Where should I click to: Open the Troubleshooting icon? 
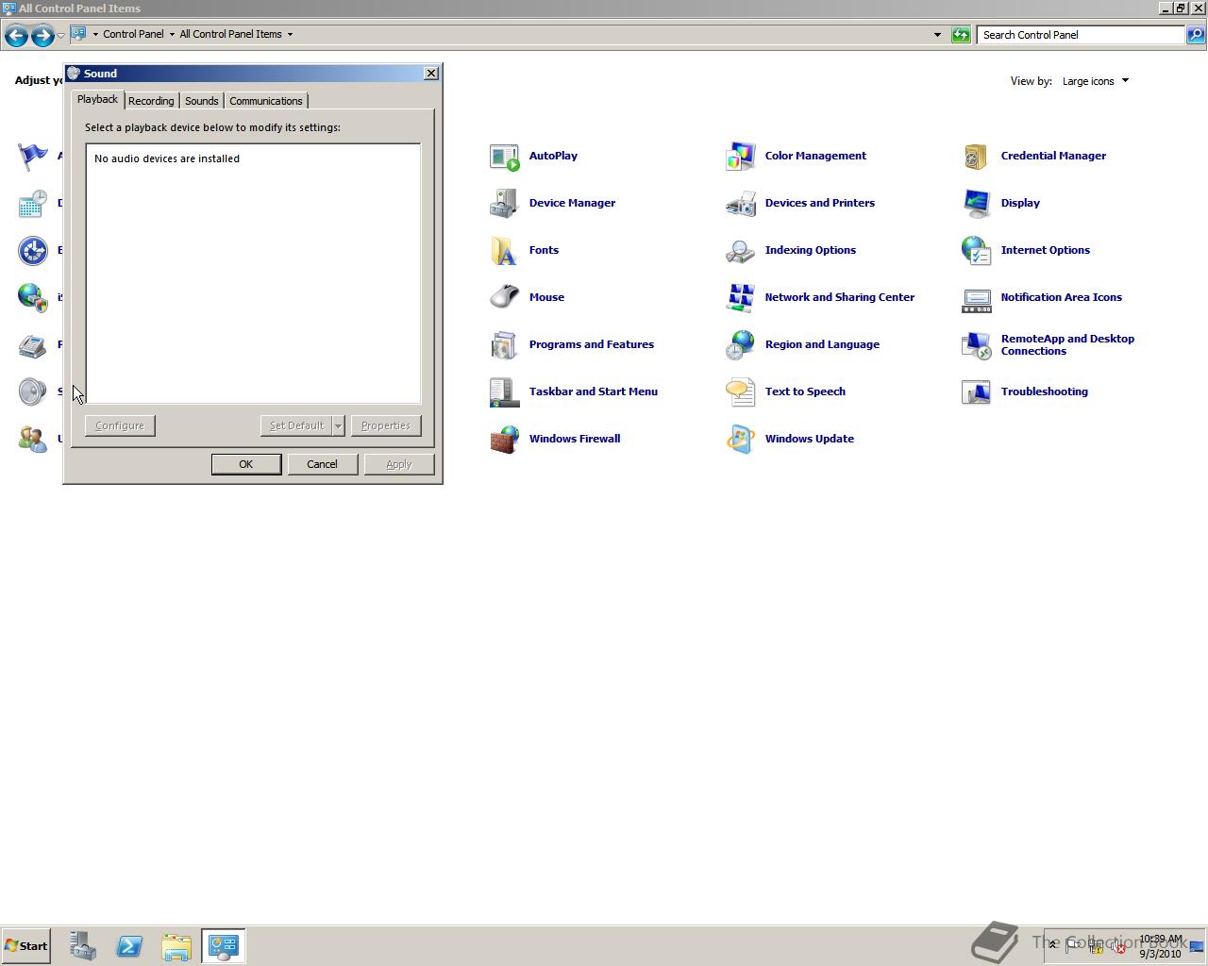[x=977, y=392]
